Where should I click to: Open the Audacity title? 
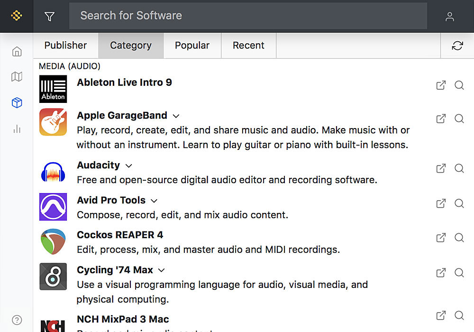(x=98, y=166)
